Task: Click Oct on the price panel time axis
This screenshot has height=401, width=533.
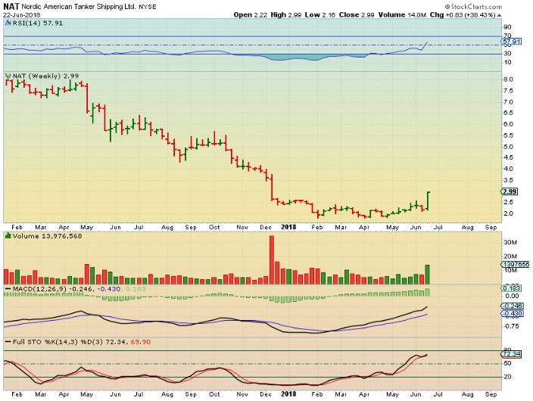Action: 214,227
